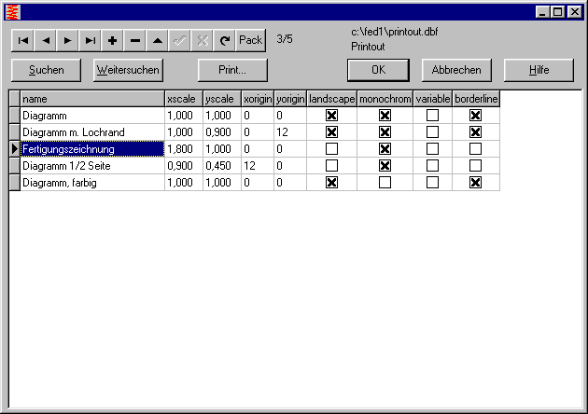Click the edit record triangle icon
588x414 pixels.
click(158, 40)
